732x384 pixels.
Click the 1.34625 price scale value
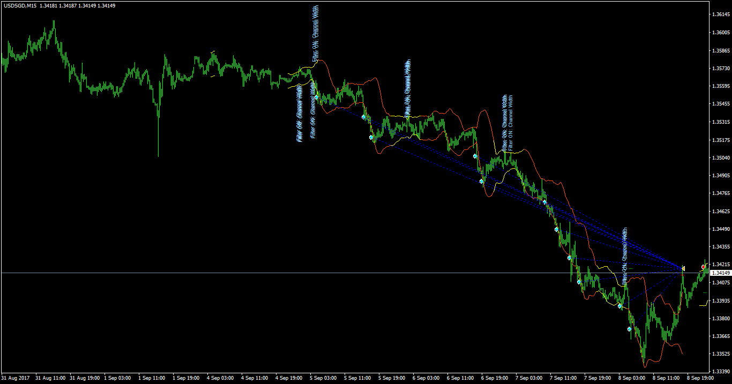click(720, 211)
